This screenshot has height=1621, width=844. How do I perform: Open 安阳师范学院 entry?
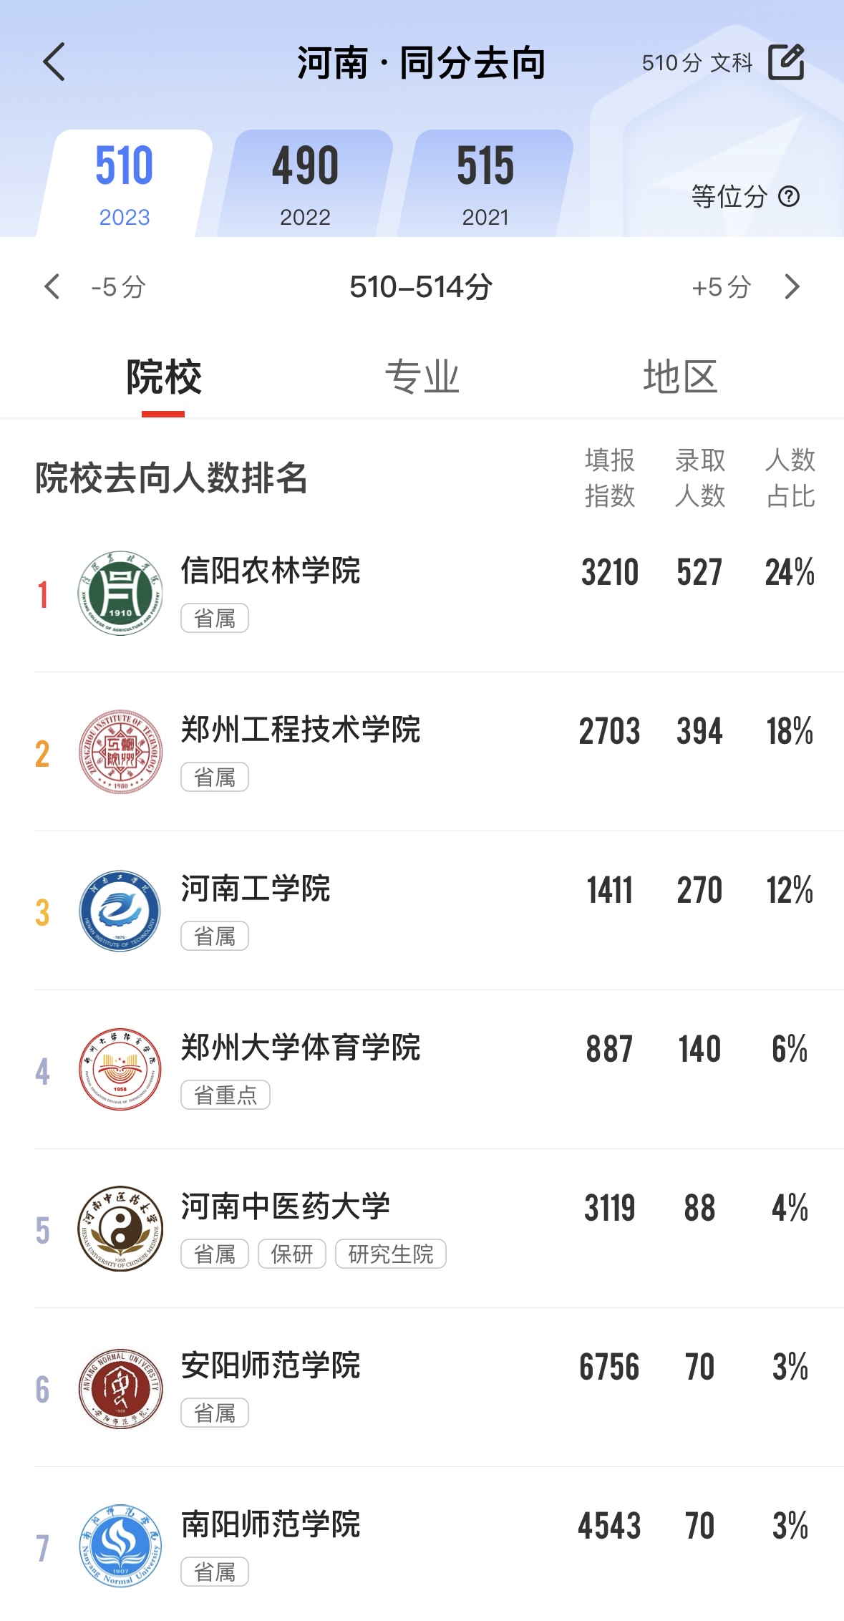tap(271, 1366)
